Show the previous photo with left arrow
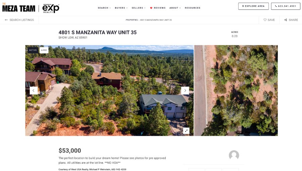Viewport: 302px width, 171px height. pyautogui.click(x=34, y=90)
